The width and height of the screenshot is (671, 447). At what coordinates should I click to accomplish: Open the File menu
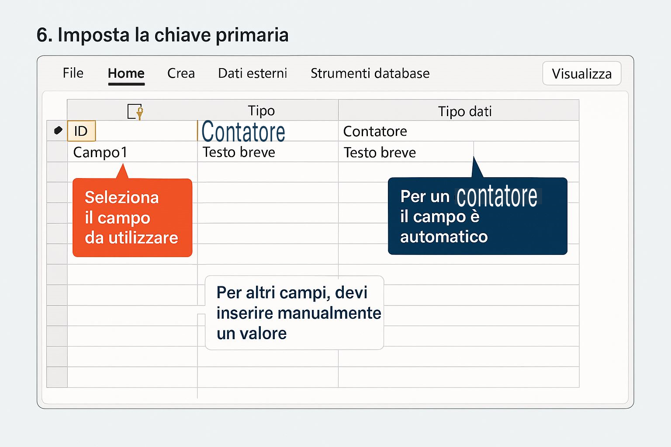(x=73, y=73)
